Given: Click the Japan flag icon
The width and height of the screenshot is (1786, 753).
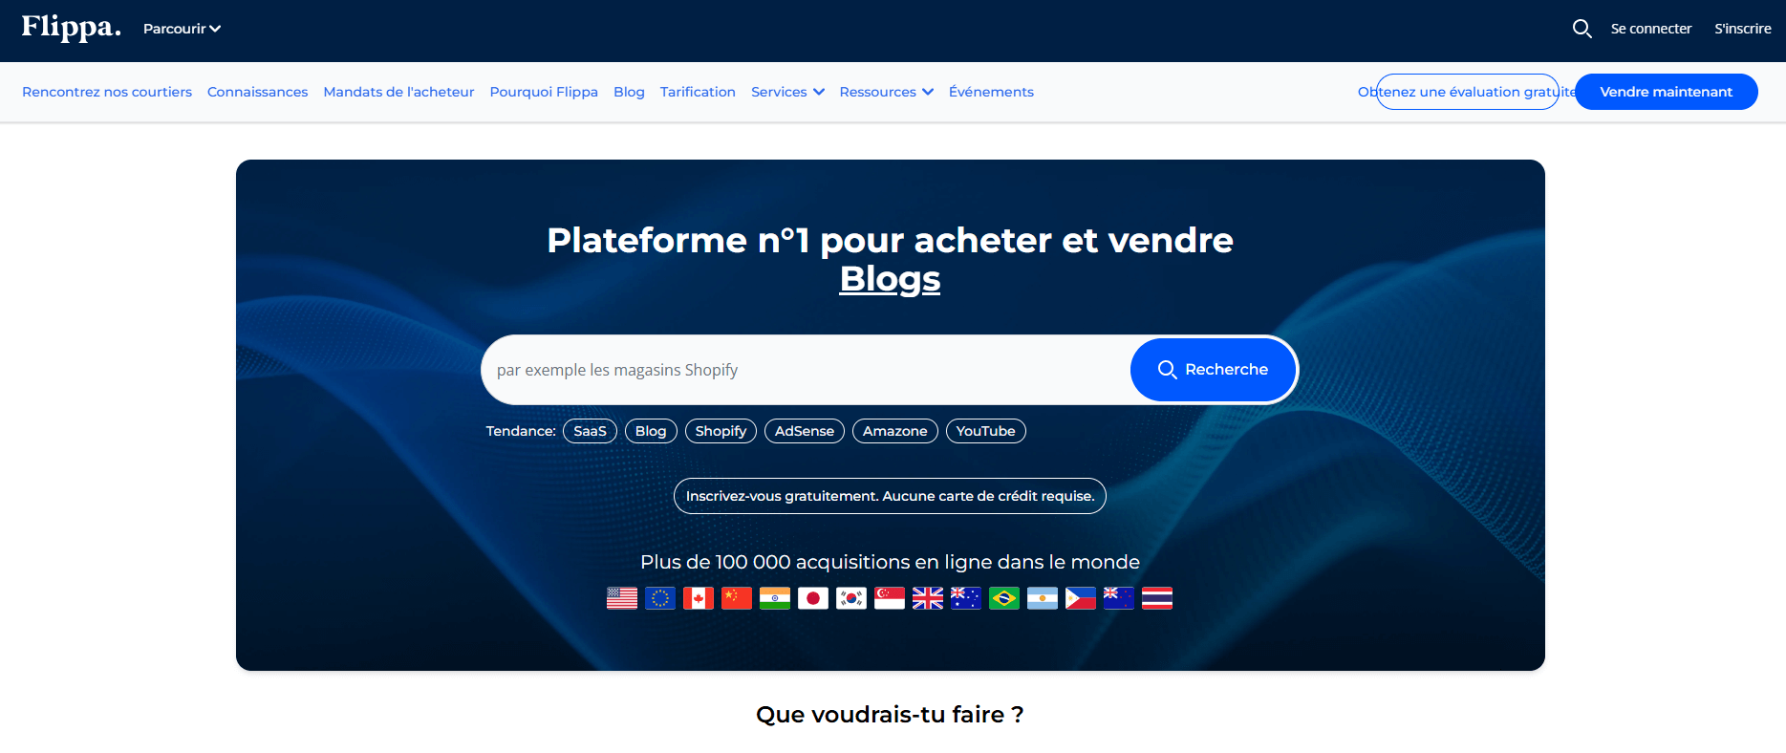Looking at the screenshot, I should 813,598.
